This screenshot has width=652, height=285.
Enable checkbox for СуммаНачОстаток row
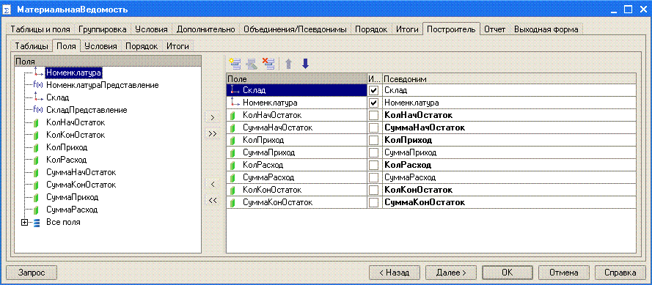374,127
